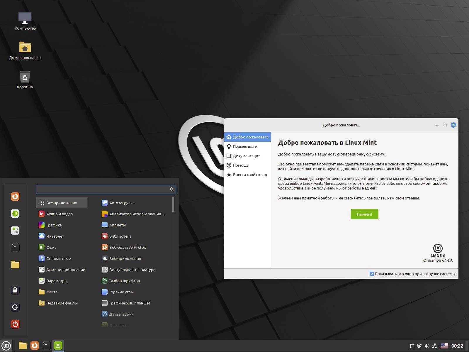Lock the screen via padlock icon
This screenshot has width=469, height=352.
point(15,290)
